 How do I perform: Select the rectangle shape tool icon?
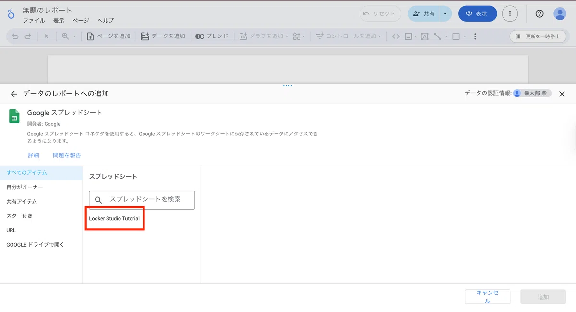[456, 36]
